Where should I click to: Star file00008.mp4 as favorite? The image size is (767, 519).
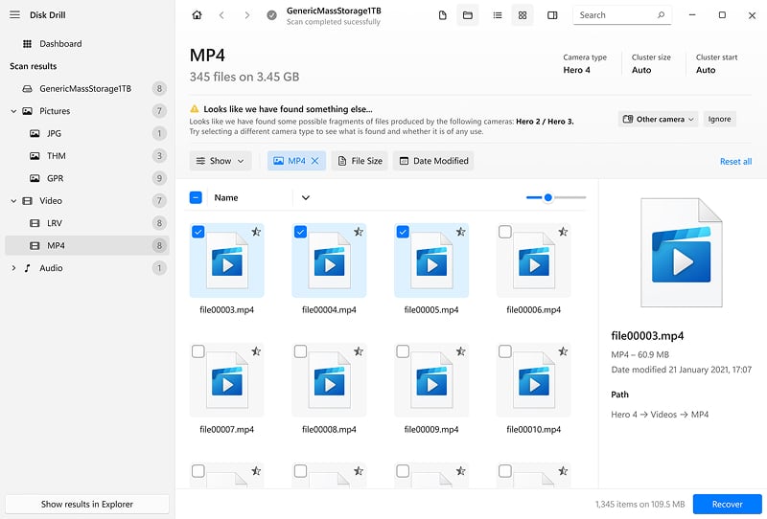pos(358,350)
